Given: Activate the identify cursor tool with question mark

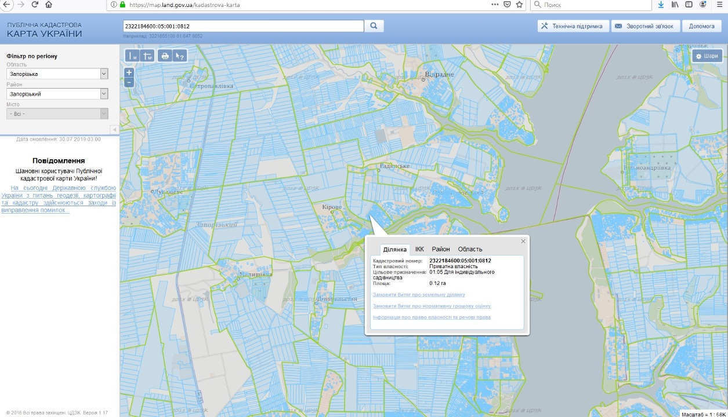Looking at the screenshot, I should click(180, 56).
